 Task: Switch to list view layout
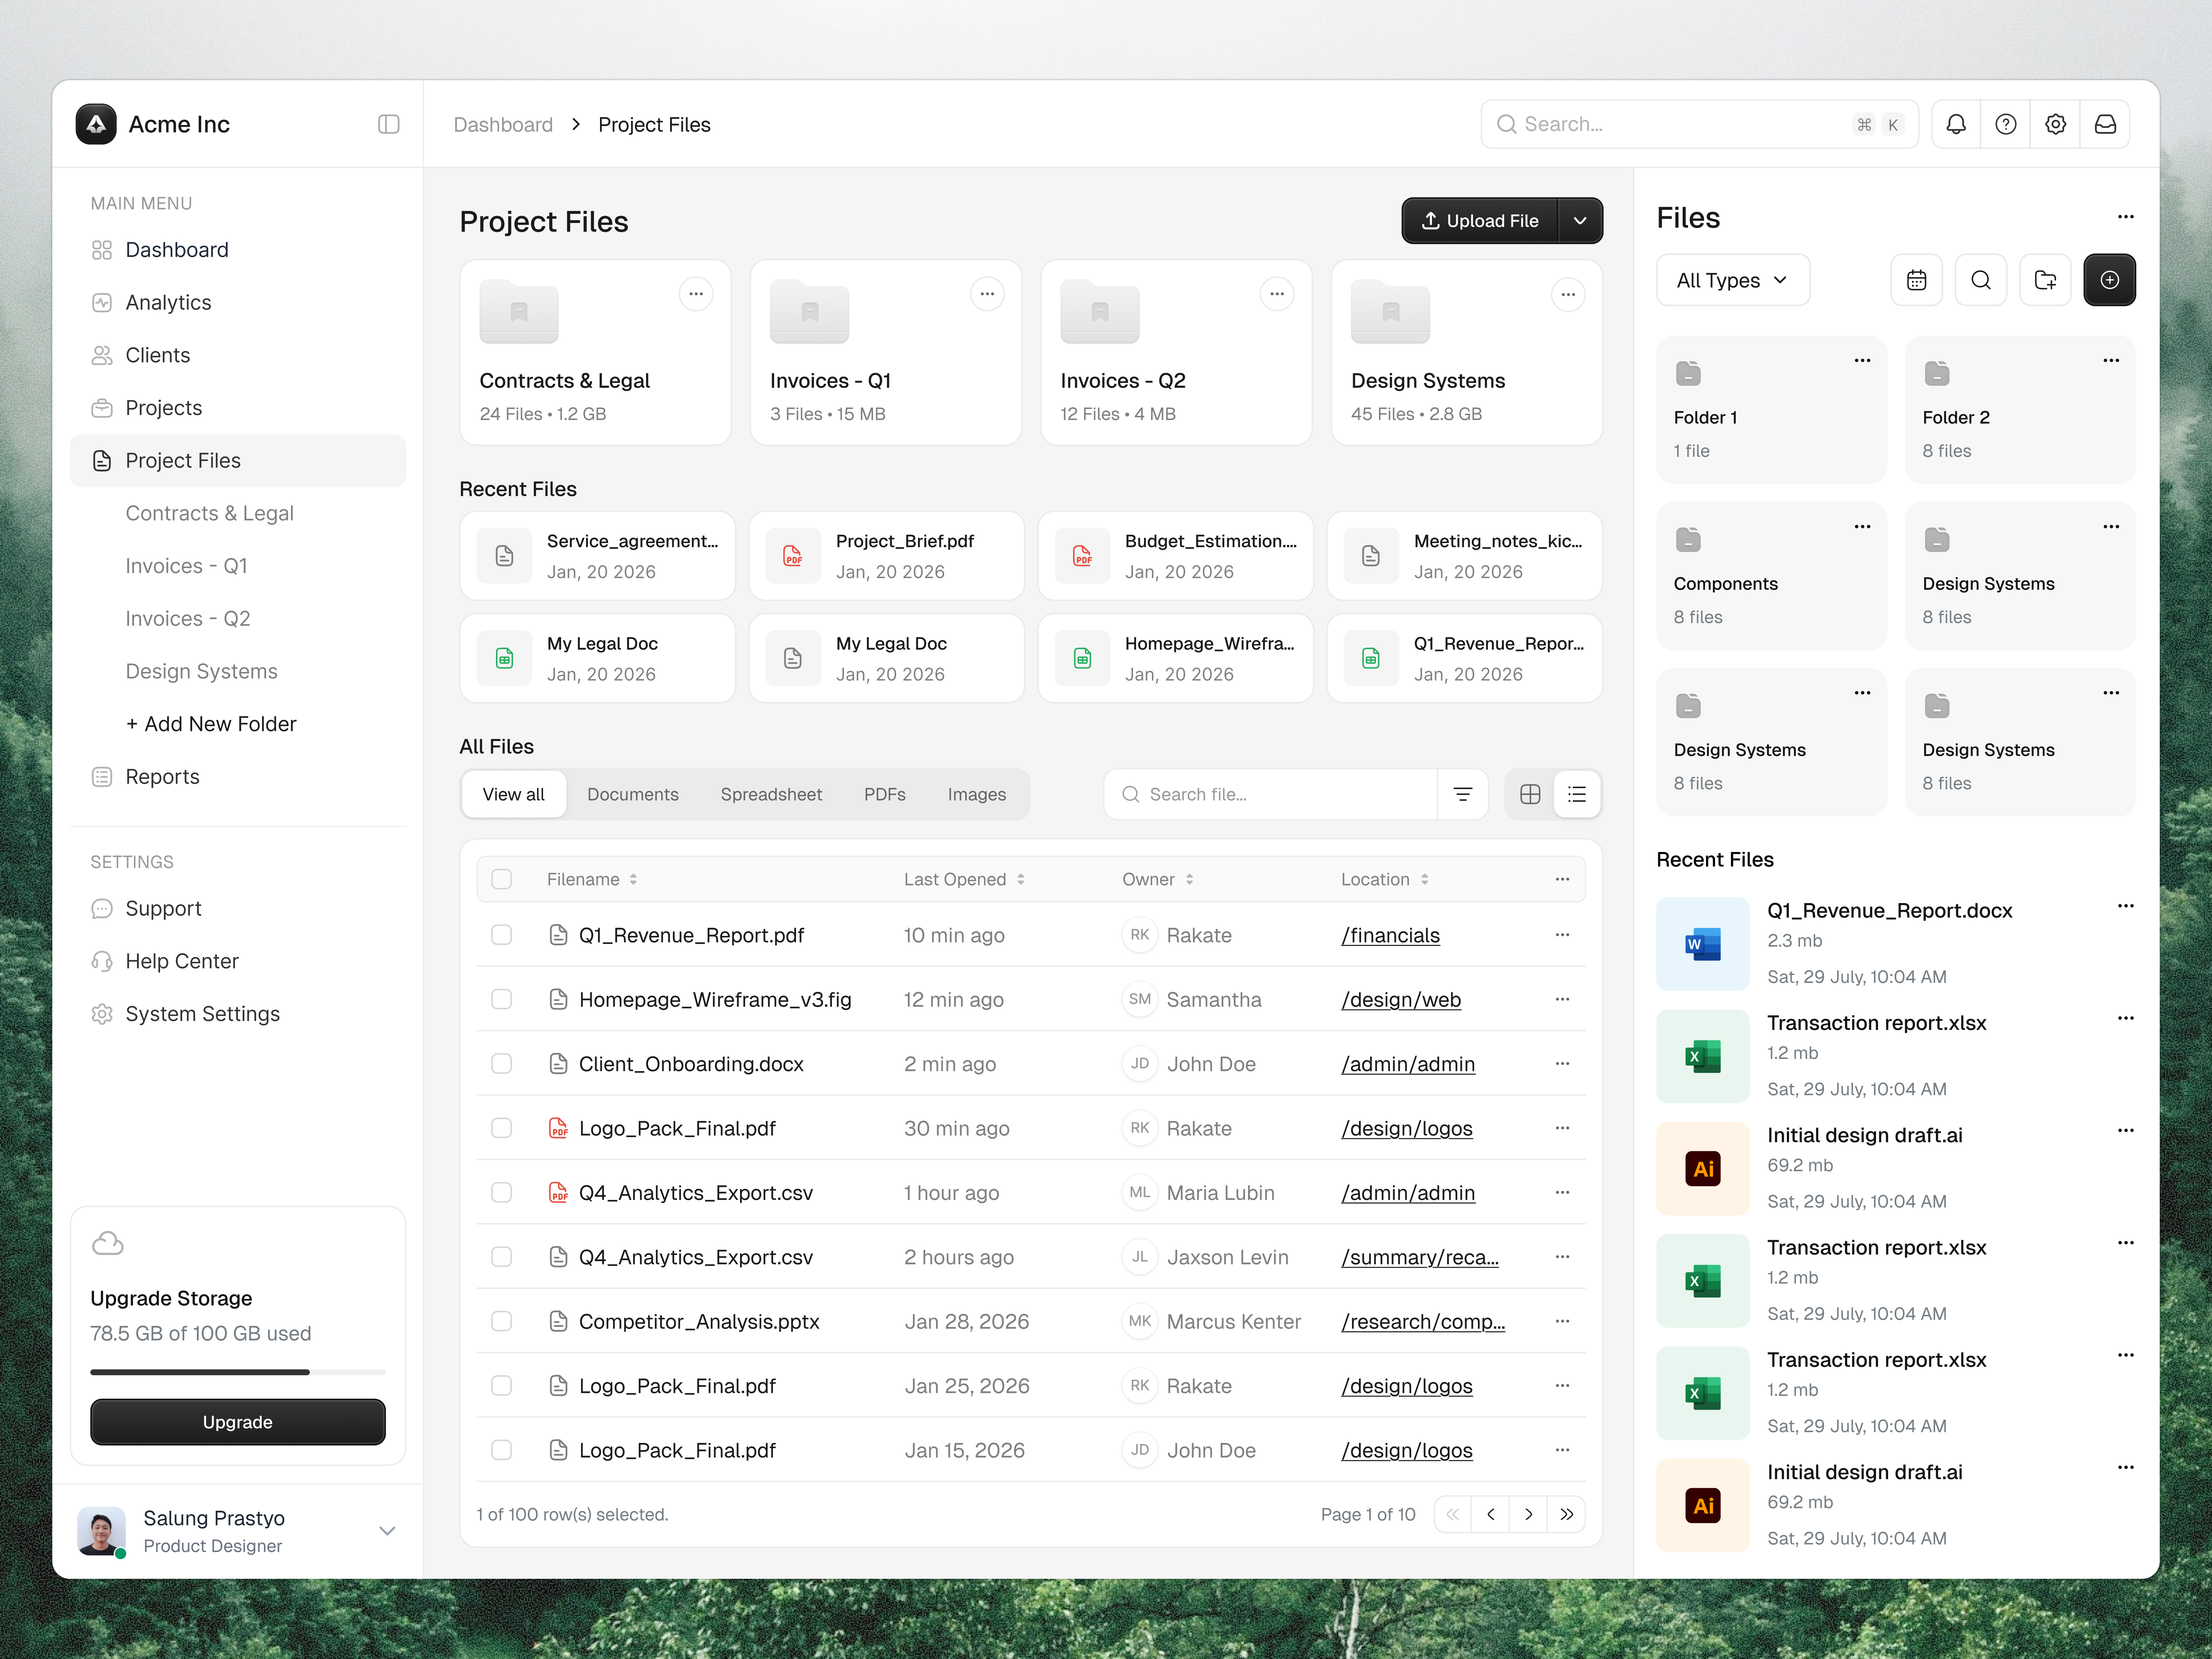(x=1577, y=794)
